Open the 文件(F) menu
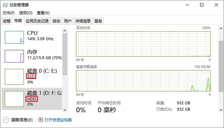 pos(8,13)
